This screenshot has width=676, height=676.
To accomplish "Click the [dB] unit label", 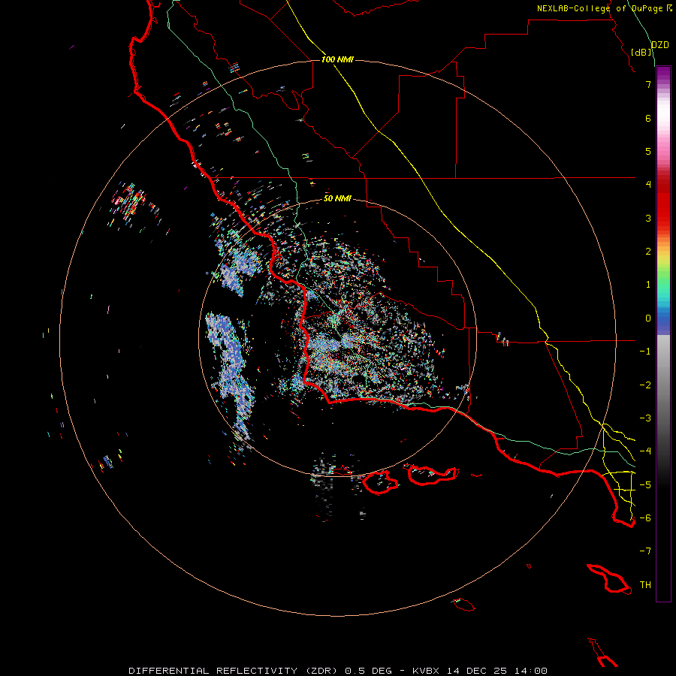I will click(641, 52).
